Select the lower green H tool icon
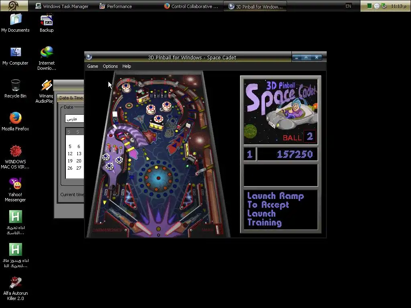This screenshot has height=308, width=411. coord(16,255)
